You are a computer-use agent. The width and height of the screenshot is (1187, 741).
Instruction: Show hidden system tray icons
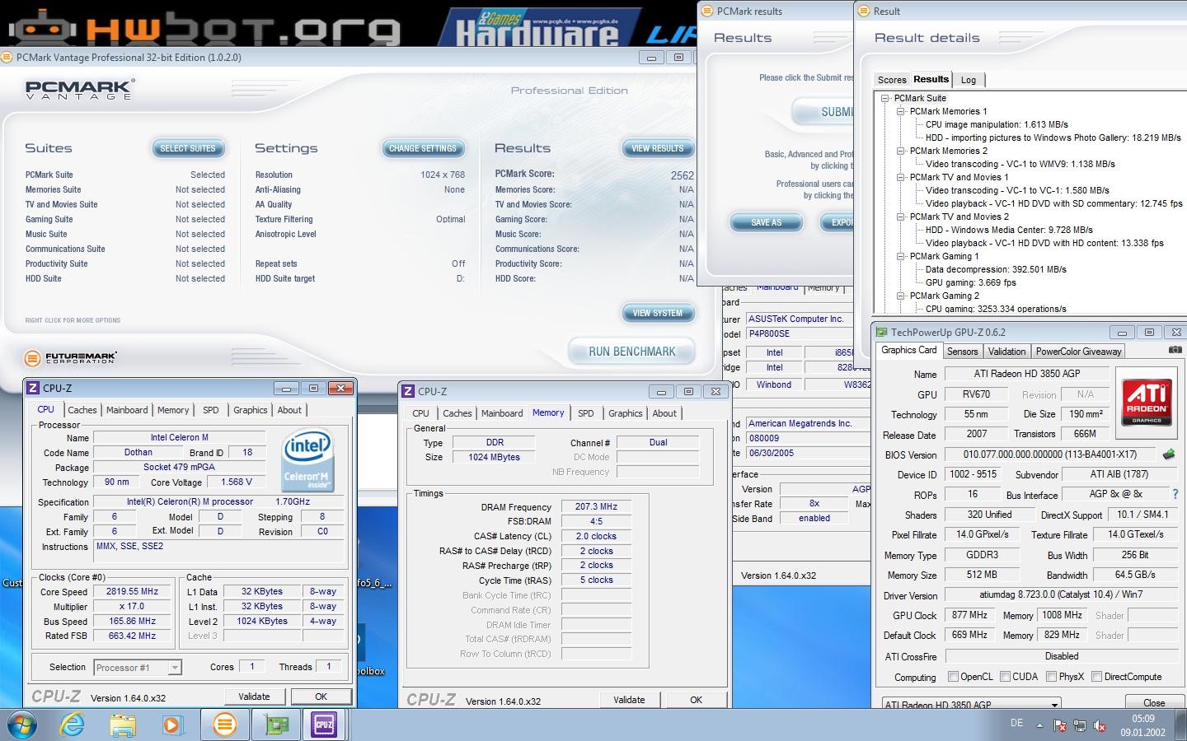pyautogui.click(x=1039, y=725)
